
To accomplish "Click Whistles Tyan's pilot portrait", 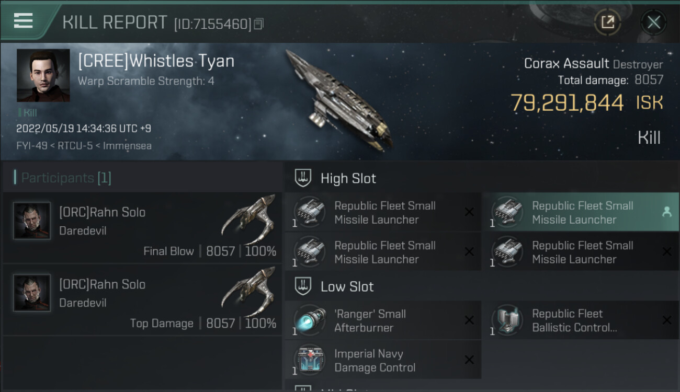I will (43, 75).
